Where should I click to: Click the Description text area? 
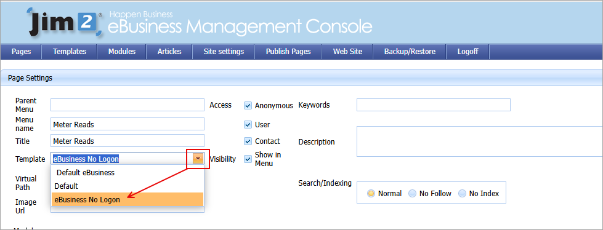pos(480,141)
